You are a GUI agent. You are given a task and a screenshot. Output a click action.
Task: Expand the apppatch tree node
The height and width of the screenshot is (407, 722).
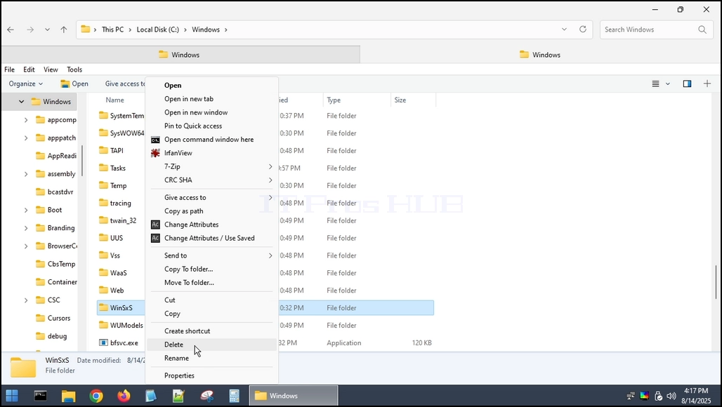pyautogui.click(x=26, y=138)
